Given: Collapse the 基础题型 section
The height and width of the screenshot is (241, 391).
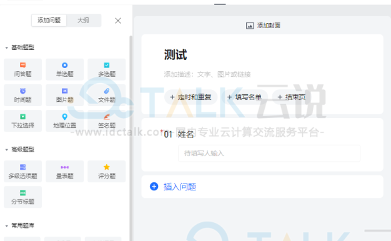Looking at the screenshot, I should click(6, 47).
